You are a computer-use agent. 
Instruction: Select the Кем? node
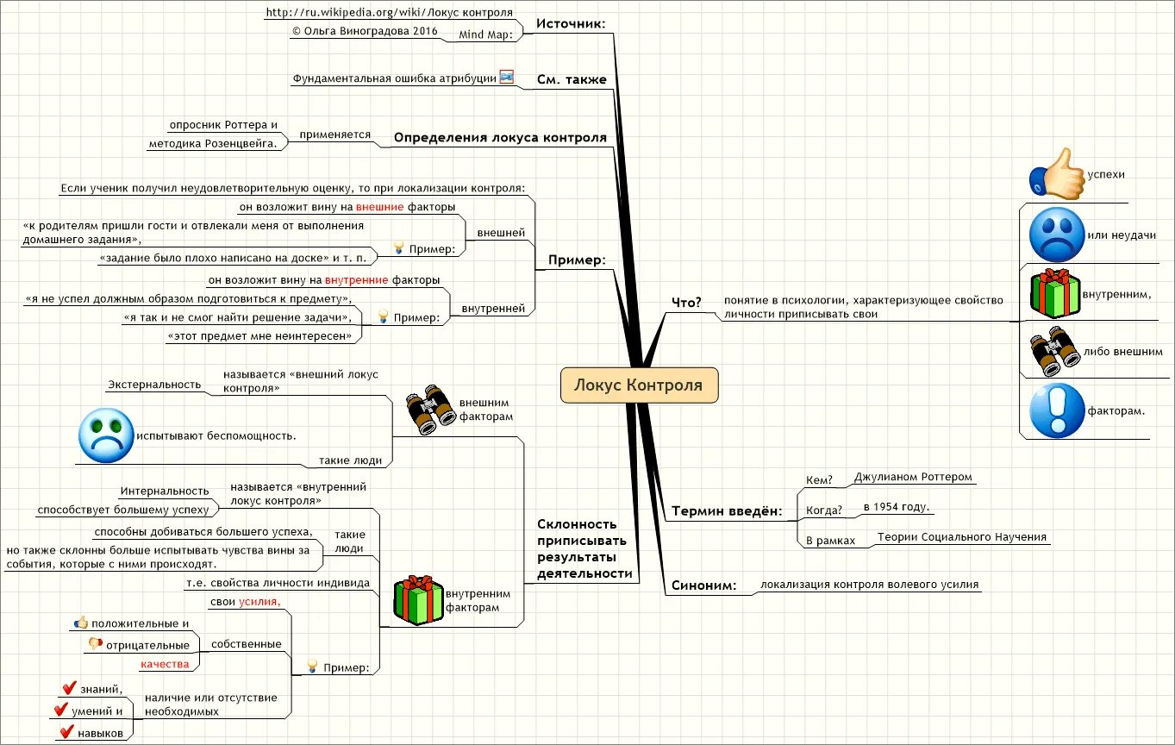pos(819,480)
